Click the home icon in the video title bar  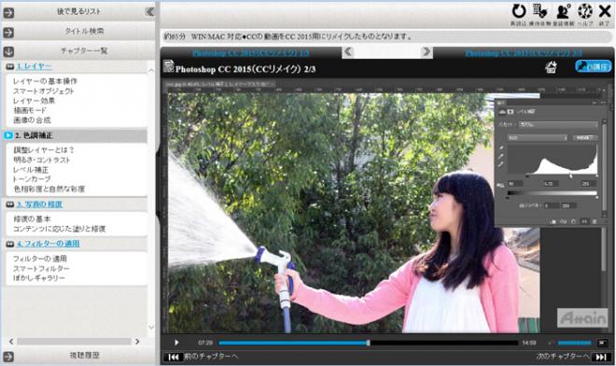coord(551,67)
